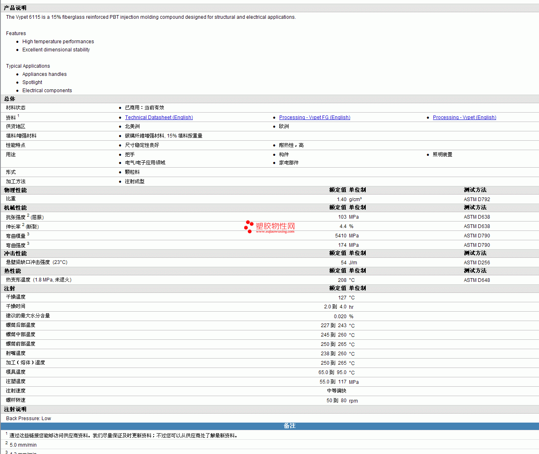Image resolution: width=539 pixels, height=454 pixels.
Task: Click the 注射成型 processing method entry
Action: pyautogui.click(x=135, y=182)
